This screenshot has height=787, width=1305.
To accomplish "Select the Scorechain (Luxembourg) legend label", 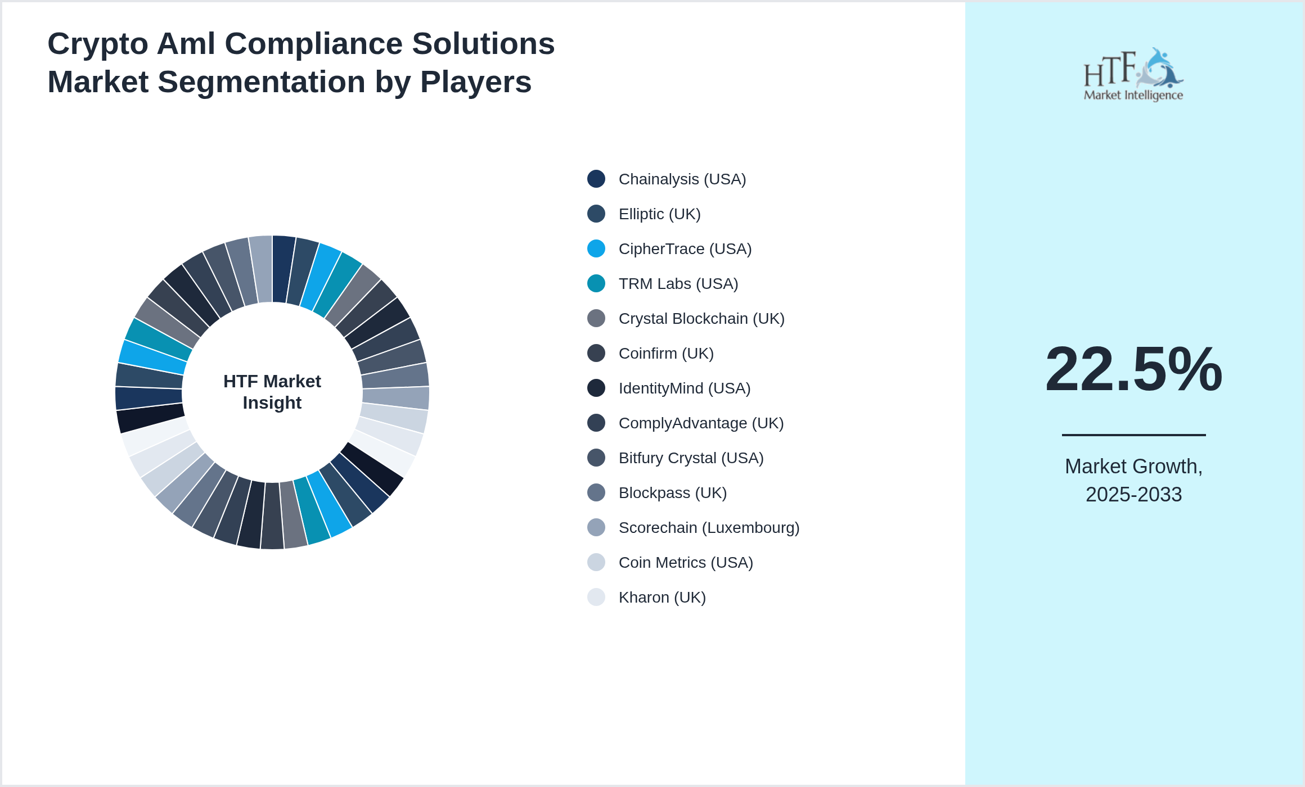I will (x=709, y=527).
